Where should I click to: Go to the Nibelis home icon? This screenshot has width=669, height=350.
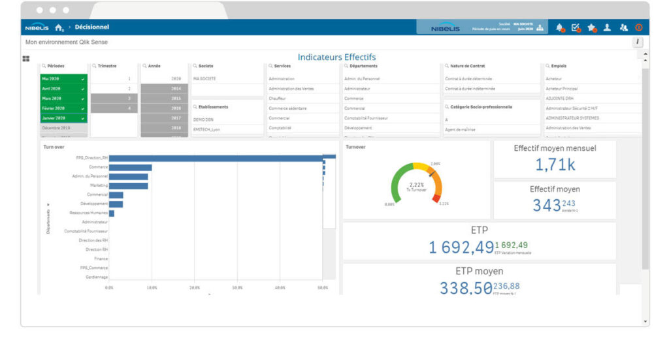tap(59, 27)
